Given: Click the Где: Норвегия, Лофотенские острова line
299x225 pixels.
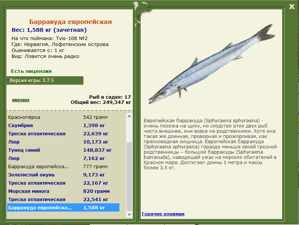Looking at the screenshot, I should click(60, 44).
